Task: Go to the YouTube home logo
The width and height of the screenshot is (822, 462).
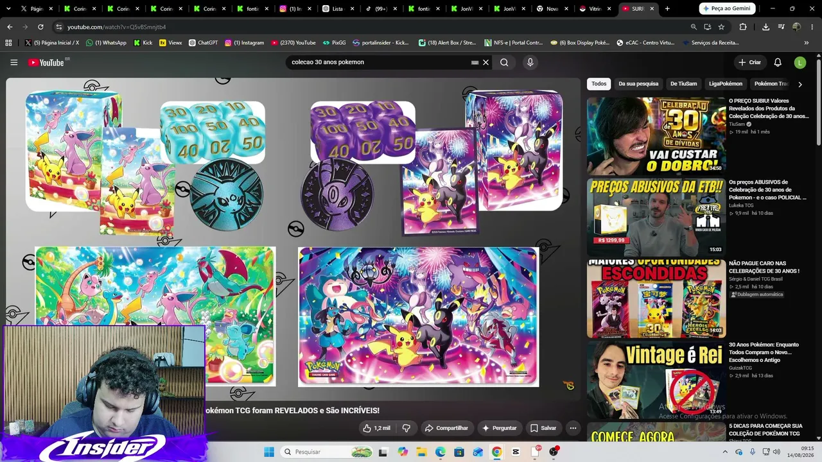Action: (x=46, y=62)
